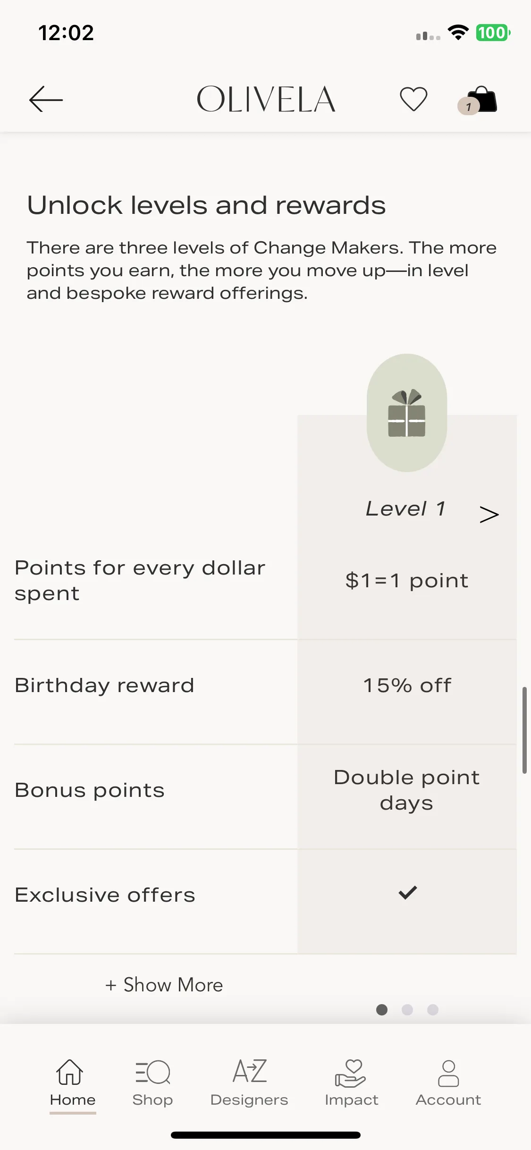Viewport: 531px width, 1150px height.
Task: Tap the Level 1 heading label
Action: pyautogui.click(x=405, y=509)
